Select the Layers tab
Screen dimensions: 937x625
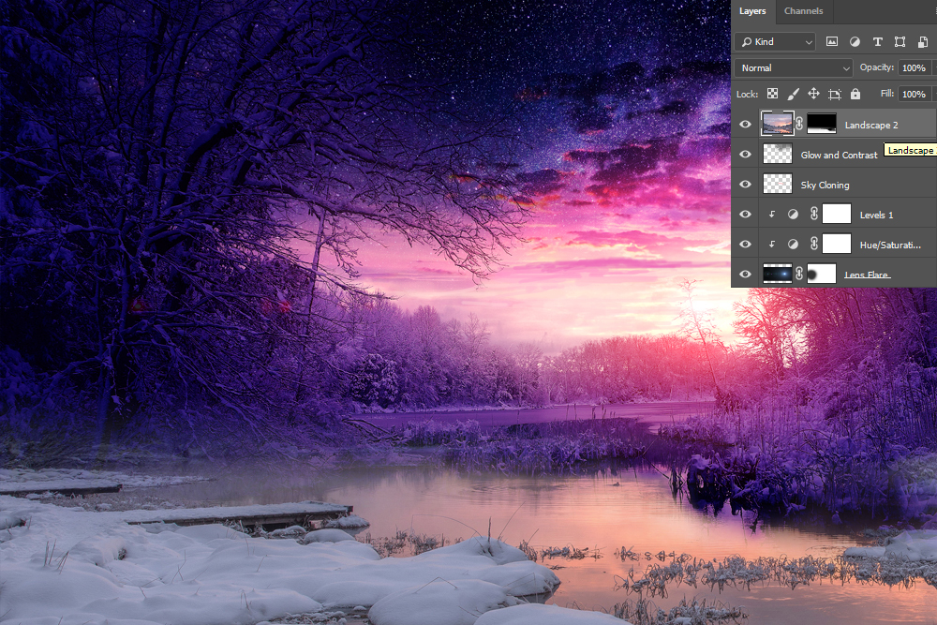pyautogui.click(x=752, y=11)
